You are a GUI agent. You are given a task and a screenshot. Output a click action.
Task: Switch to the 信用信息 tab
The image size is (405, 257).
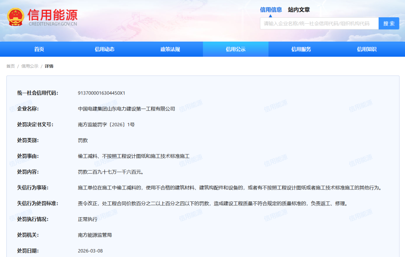[x=271, y=9]
